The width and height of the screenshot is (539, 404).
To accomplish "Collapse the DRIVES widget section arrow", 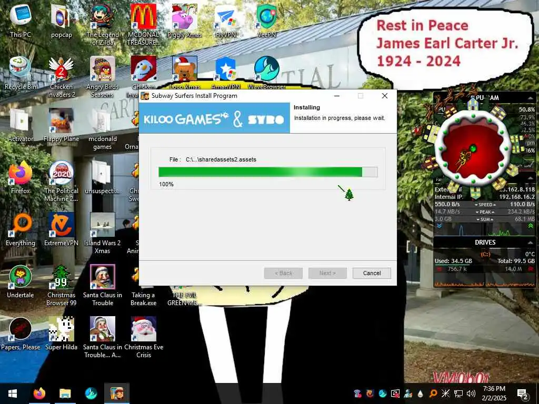I will click(x=530, y=243).
